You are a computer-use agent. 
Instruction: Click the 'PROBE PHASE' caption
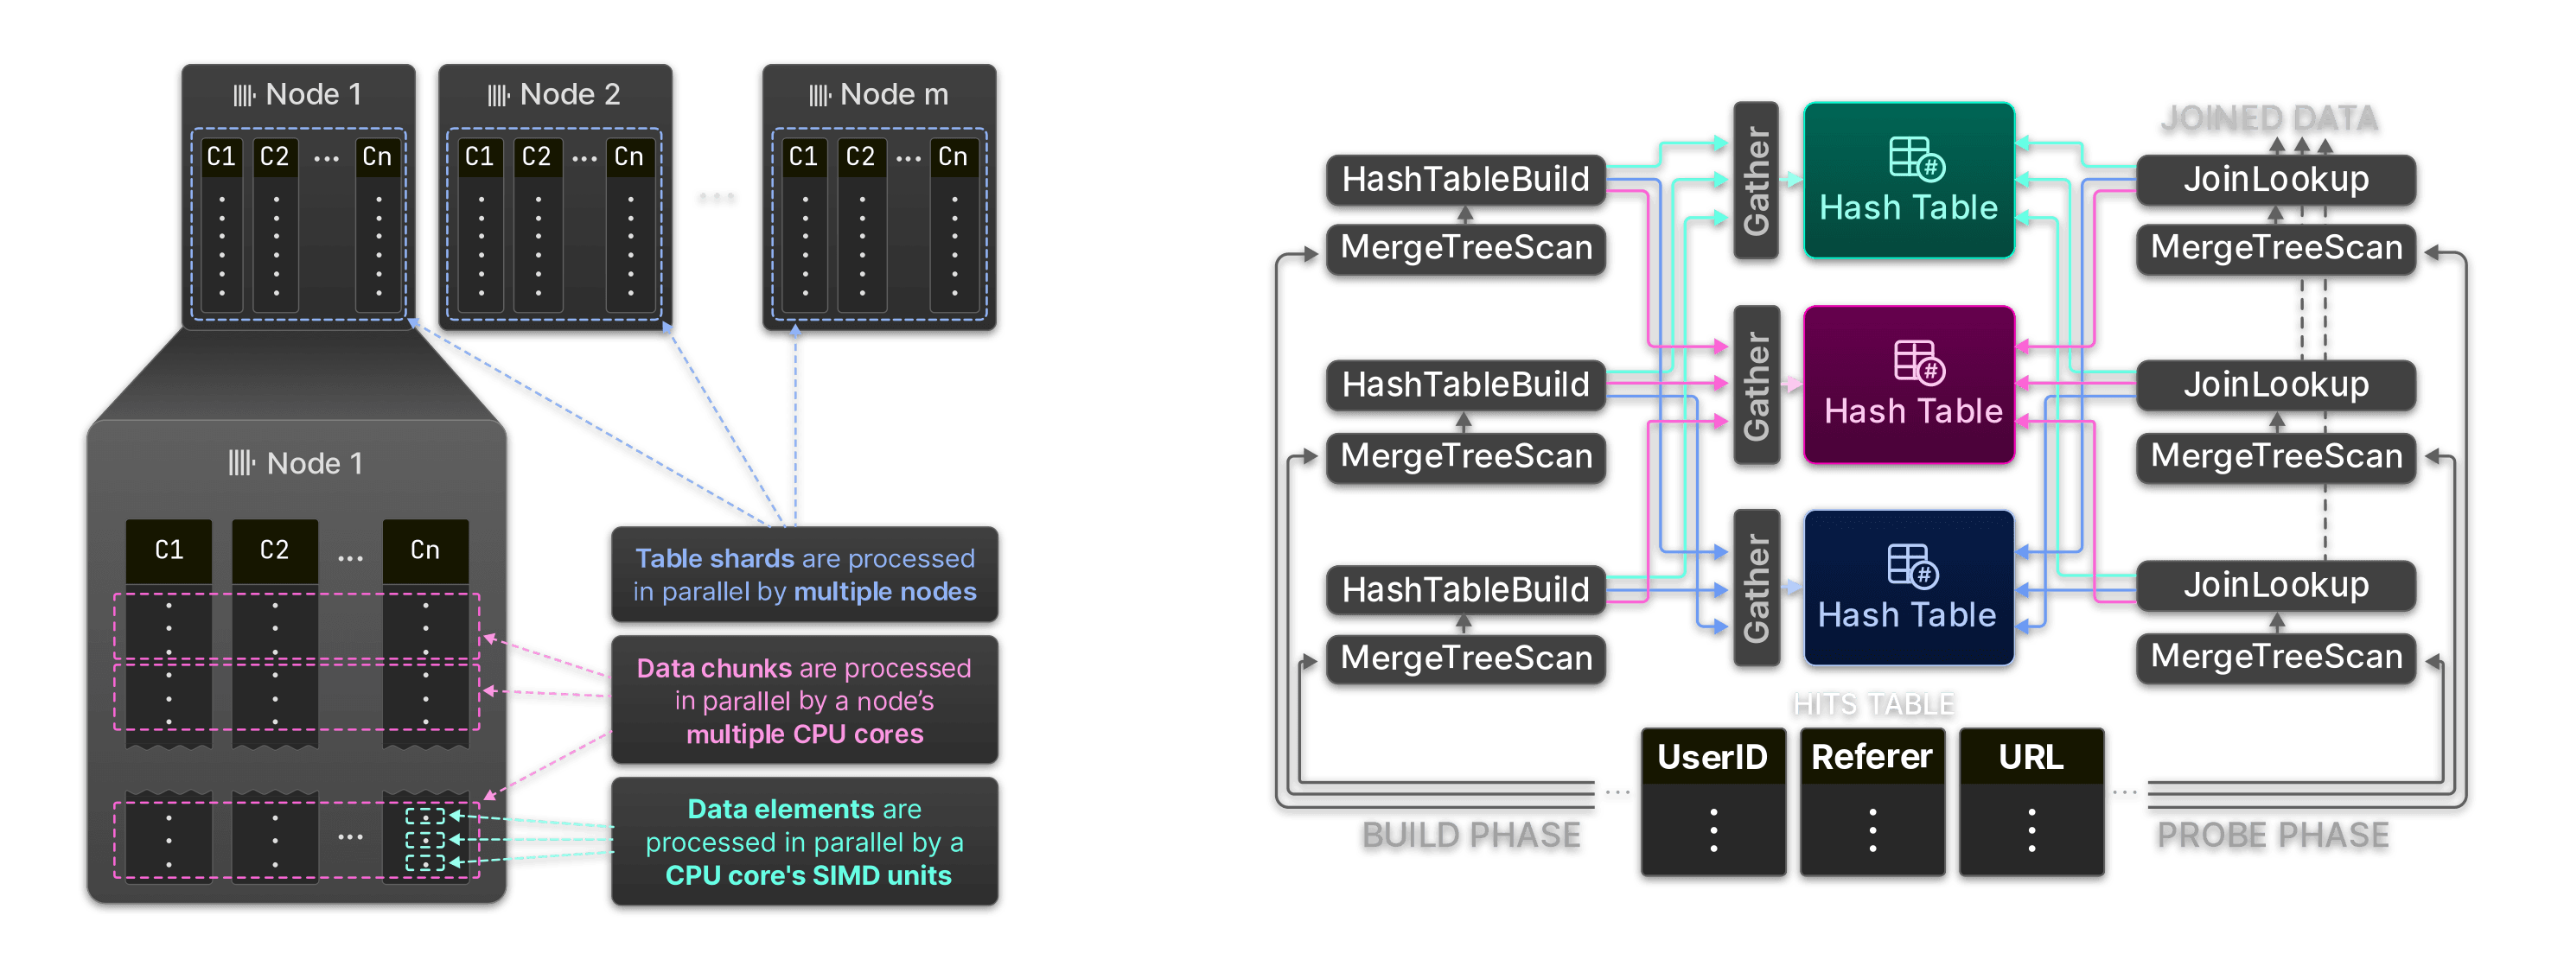tap(2273, 836)
